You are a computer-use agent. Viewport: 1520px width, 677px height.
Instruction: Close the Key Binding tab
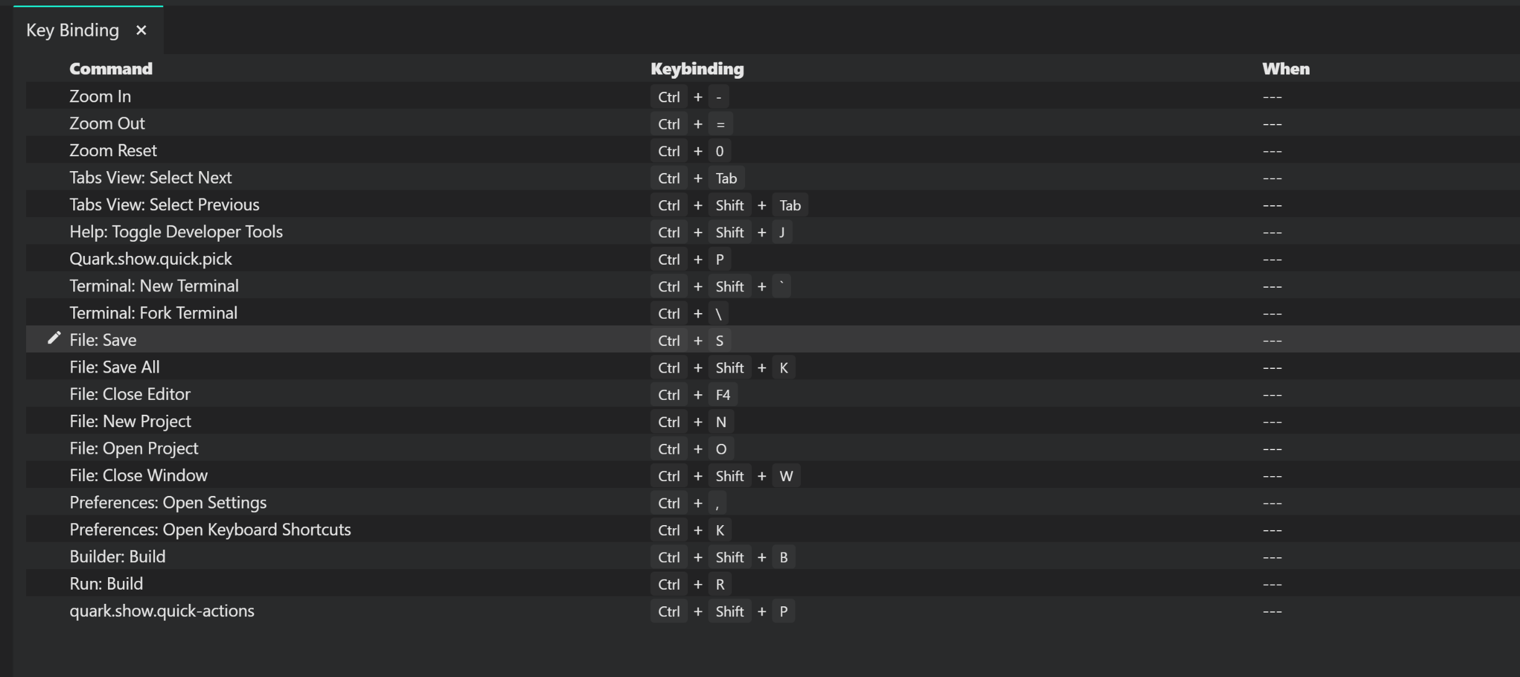141,30
